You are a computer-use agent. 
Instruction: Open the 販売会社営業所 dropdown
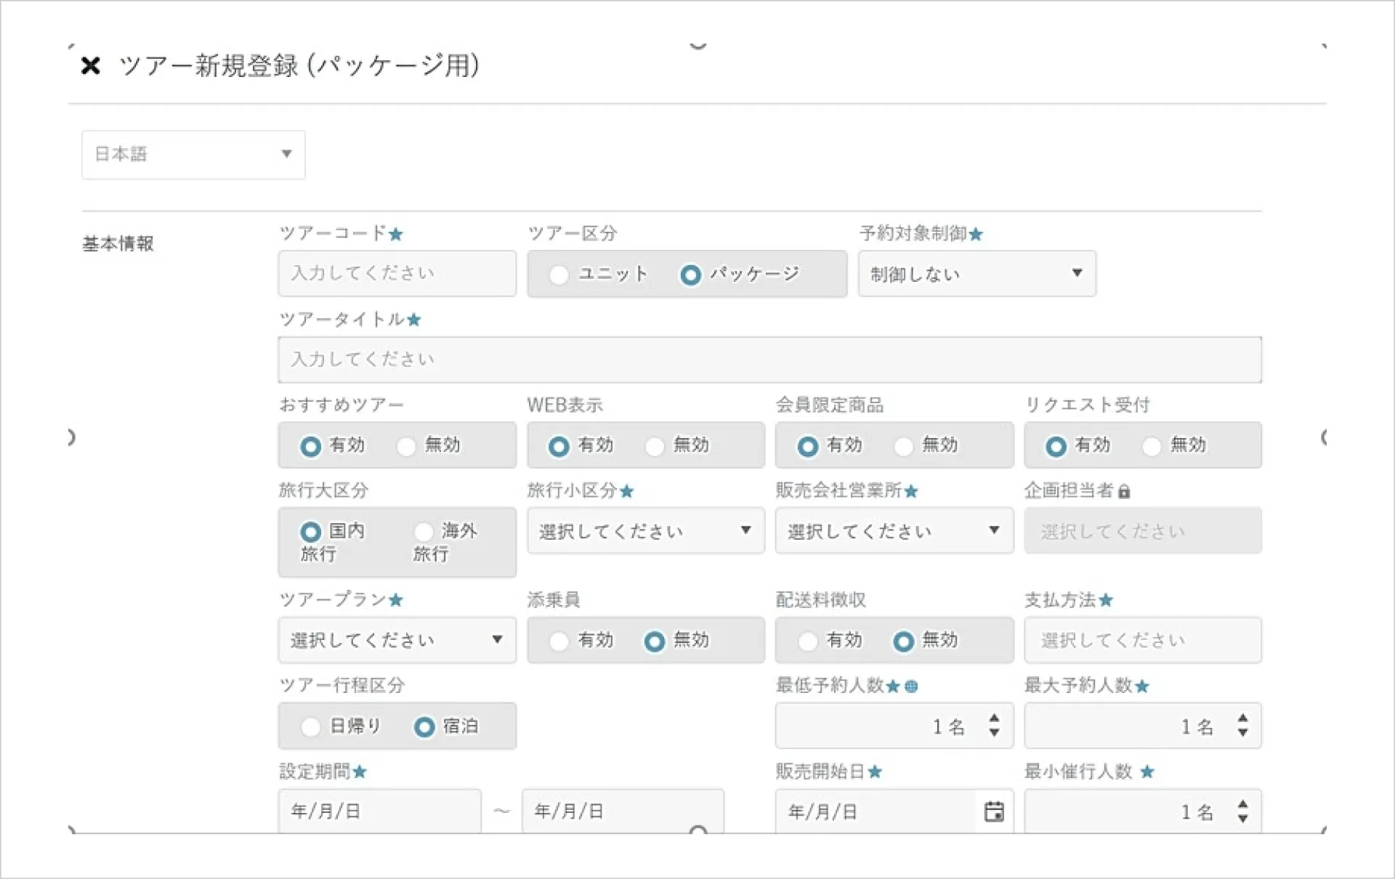tap(894, 531)
